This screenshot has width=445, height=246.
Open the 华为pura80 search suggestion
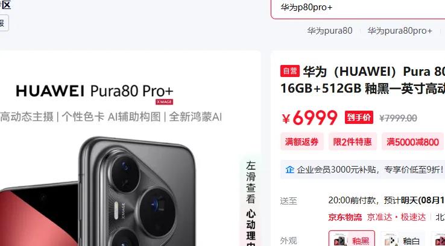coord(330,31)
